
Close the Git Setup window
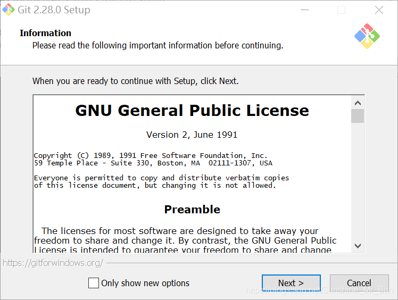coord(379,10)
